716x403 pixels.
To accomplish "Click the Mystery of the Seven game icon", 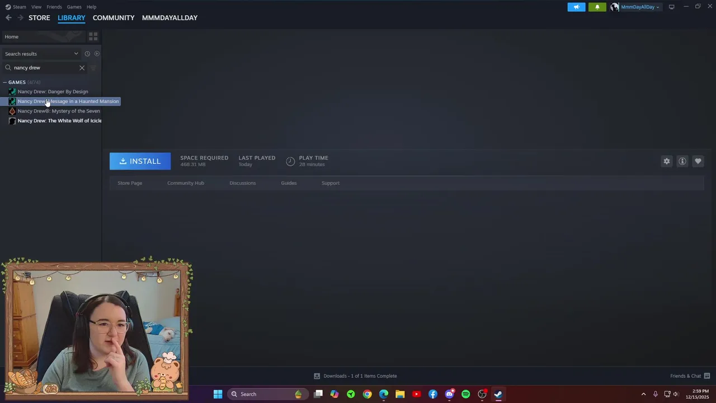I will click(x=12, y=111).
